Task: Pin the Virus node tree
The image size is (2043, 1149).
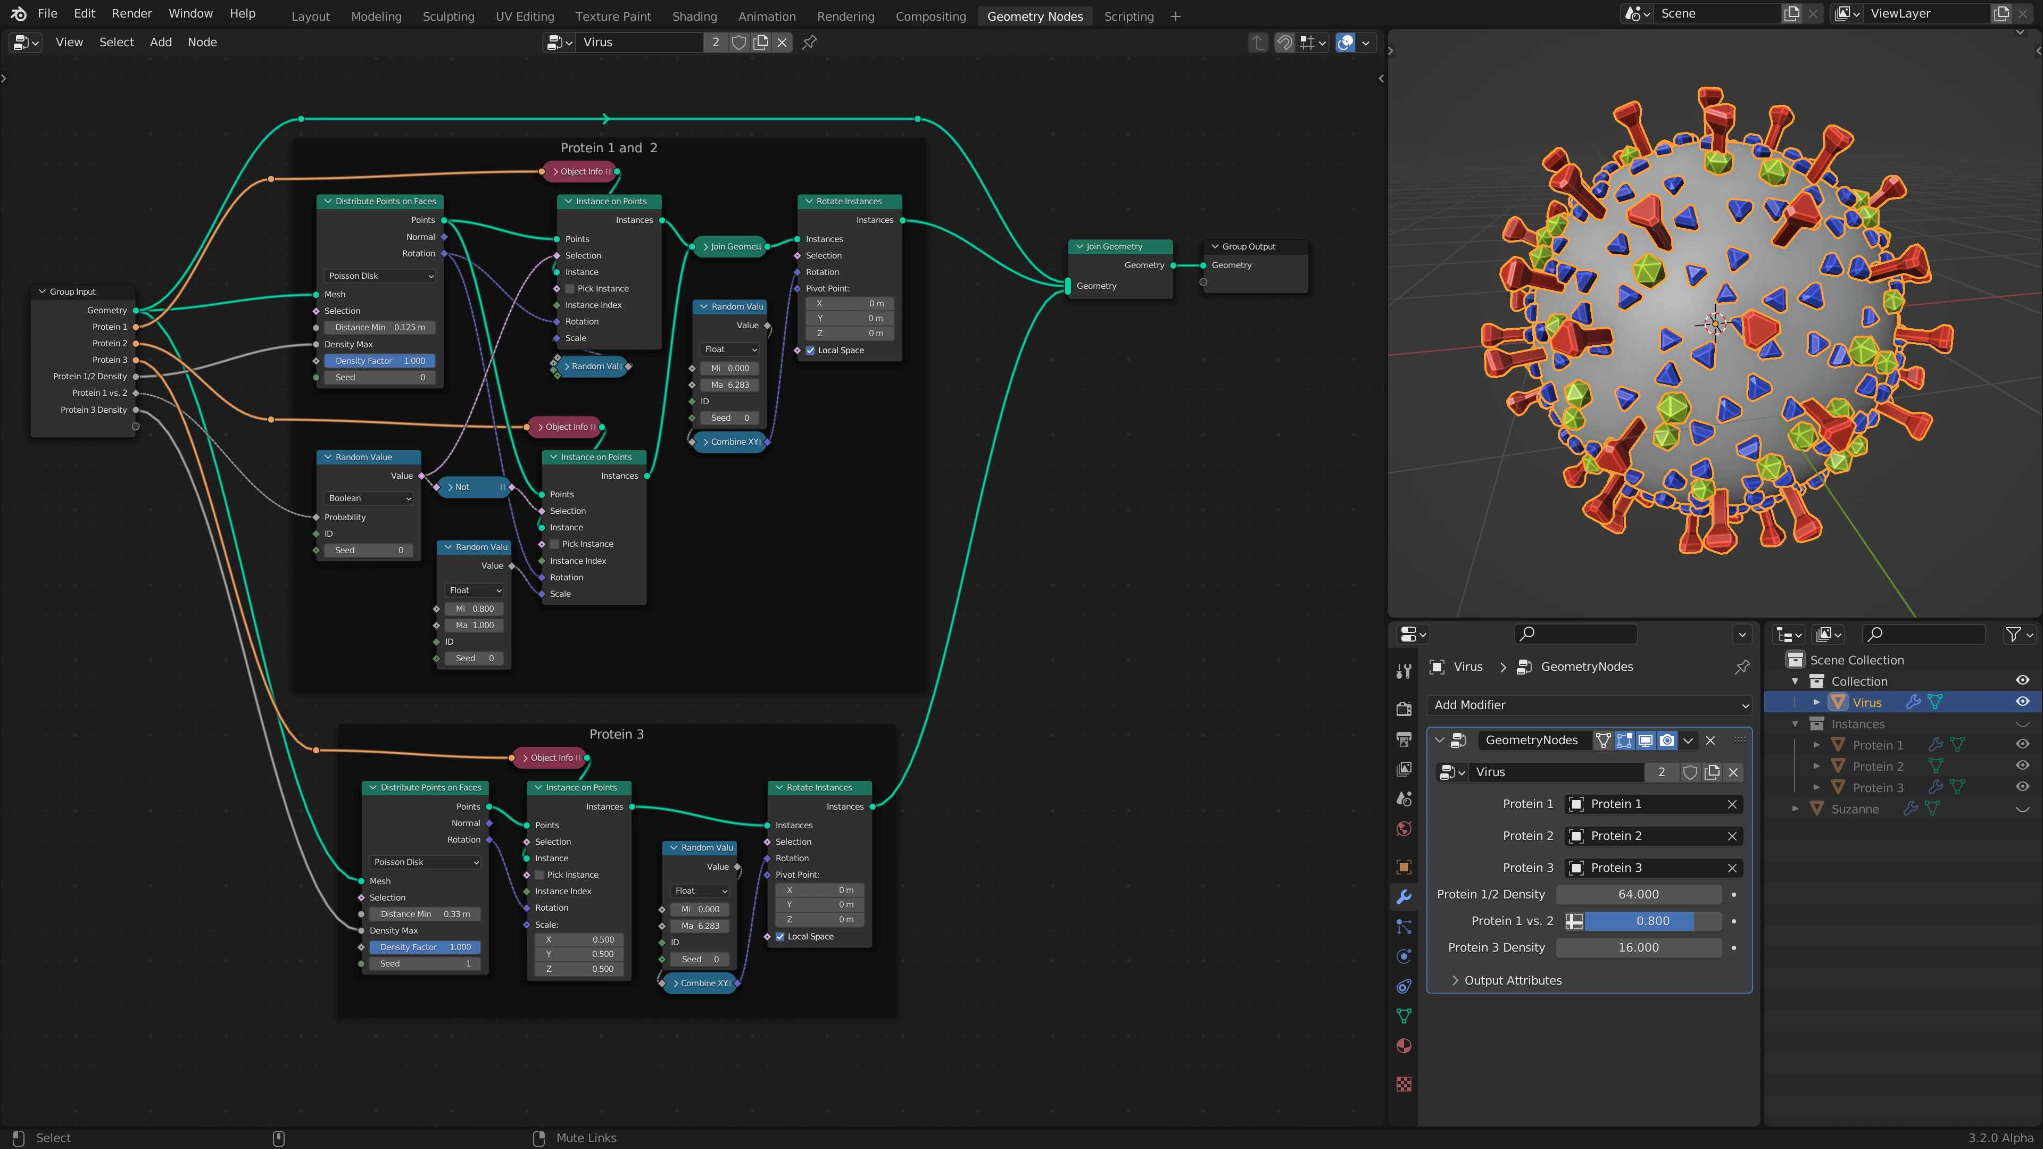Action: 809,42
